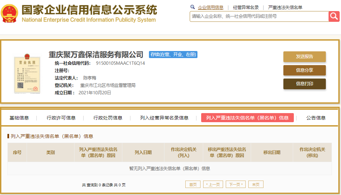341x195 pixels.
Task: Switch to the 列入经营异常名录信息 tab
Action: pos(164,118)
